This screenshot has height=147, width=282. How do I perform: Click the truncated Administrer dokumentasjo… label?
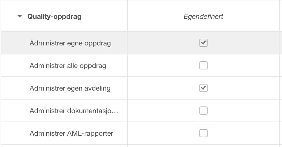[x=74, y=111]
